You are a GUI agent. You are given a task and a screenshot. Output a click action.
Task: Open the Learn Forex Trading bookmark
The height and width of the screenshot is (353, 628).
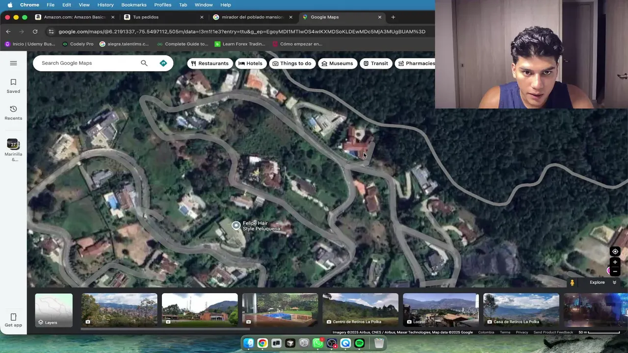[239, 44]
